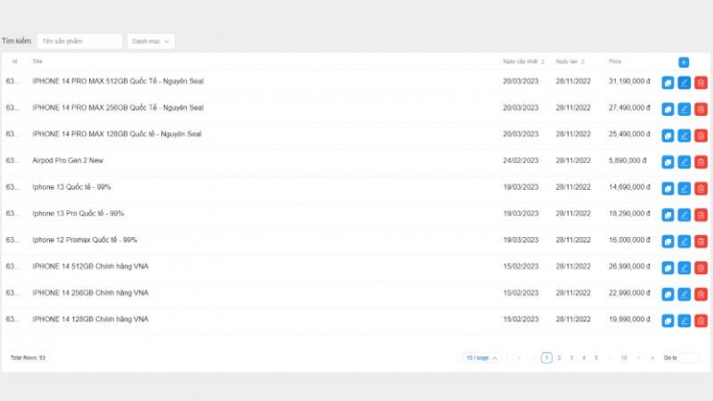Image resolution: width=713 pixels, height=401 pixels.
Task: Add a new product with plus icon
Action: (x=683, y=62)
